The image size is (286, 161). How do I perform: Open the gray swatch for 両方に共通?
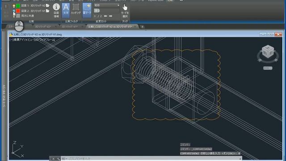coord(18,16)
